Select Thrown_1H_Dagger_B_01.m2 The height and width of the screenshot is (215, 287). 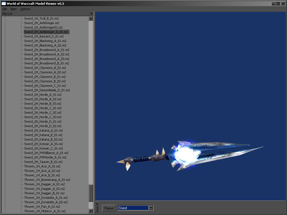pos(44,193)
